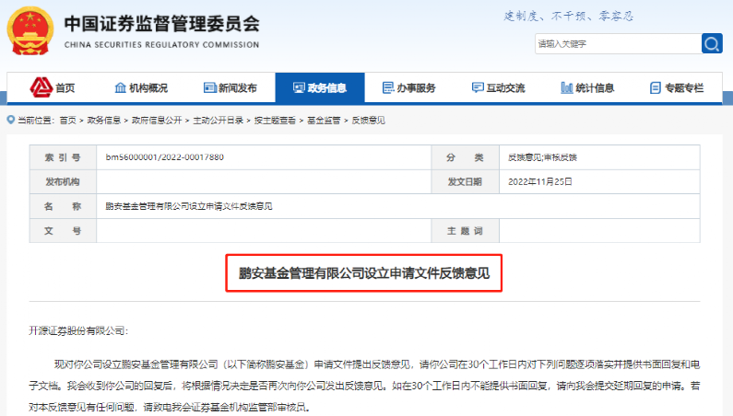733x416 pixels.
Task: Click the 索引号 table label
Action: (63, 157)
